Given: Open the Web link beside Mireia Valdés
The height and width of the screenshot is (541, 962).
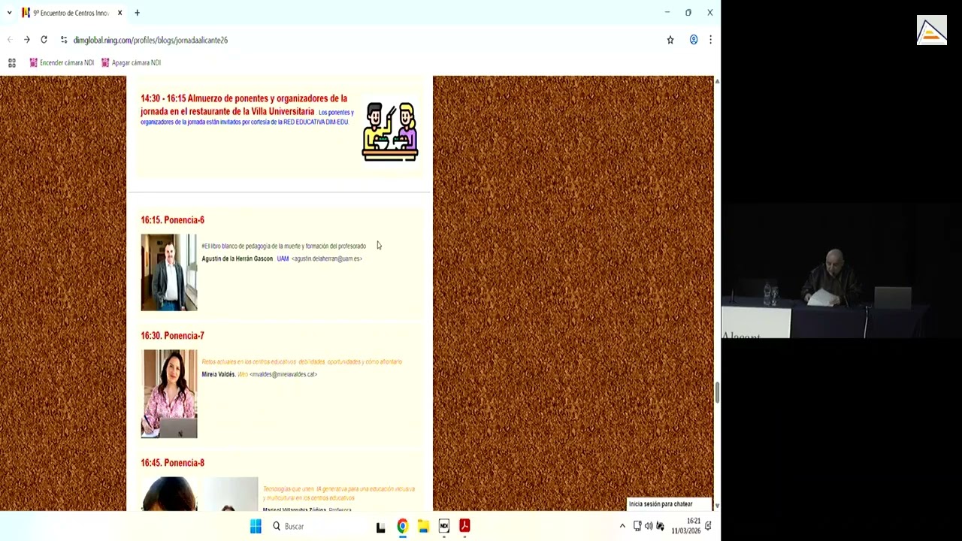Looking at the screenshot, I should point(243,374).
